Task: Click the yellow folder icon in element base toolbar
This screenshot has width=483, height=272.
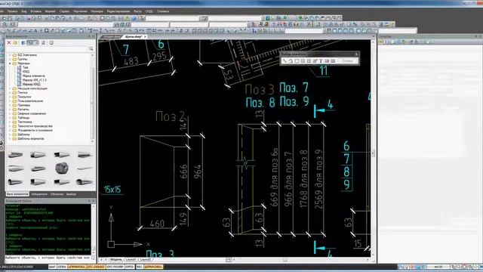Action: (15, 43)
